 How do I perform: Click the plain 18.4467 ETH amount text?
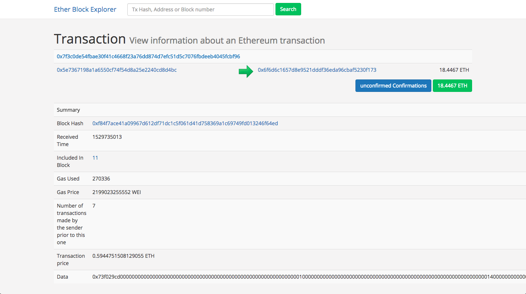[454, 70]
